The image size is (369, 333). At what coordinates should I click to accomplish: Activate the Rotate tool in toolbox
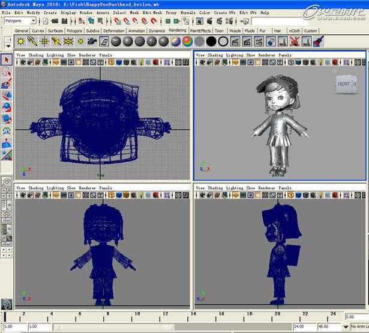(7, 107)
